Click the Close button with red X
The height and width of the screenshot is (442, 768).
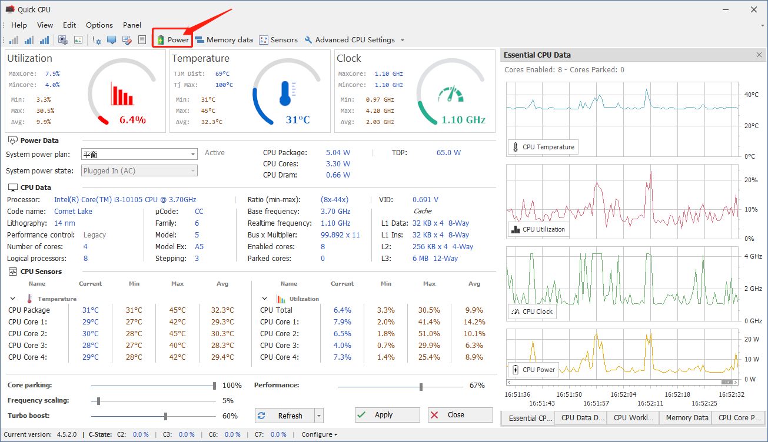pyautogui.click(x=460, y=414)
